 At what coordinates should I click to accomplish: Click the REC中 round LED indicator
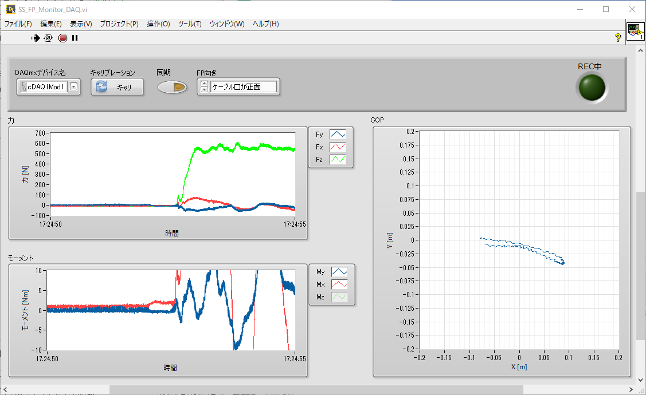pos(592,87)
